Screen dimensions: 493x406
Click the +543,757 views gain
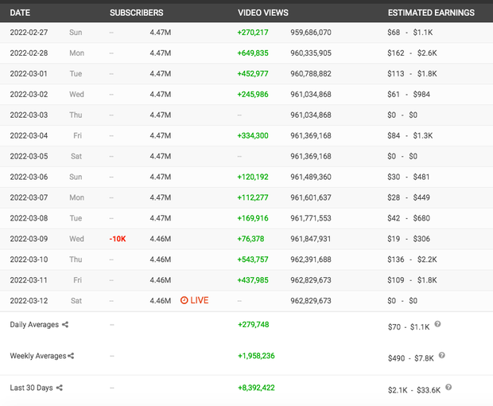[x=253, y=260]
